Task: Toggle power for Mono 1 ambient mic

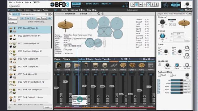Action: tap(159, 86)
